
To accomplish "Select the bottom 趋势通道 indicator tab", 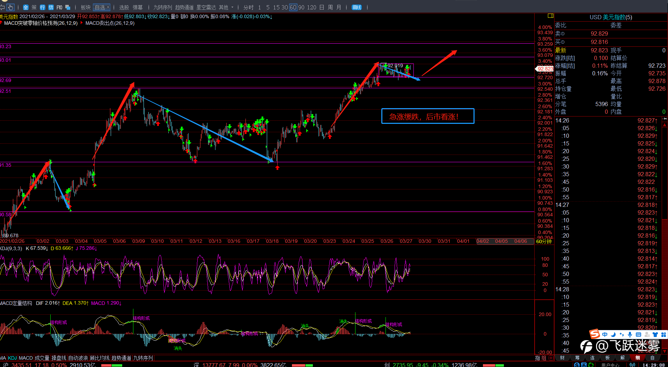I will coord(121,358).
